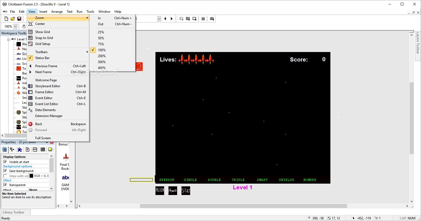Select 200% from the Zoom submenu
This screenshot has height=221, width=421.
pos(101,56)
